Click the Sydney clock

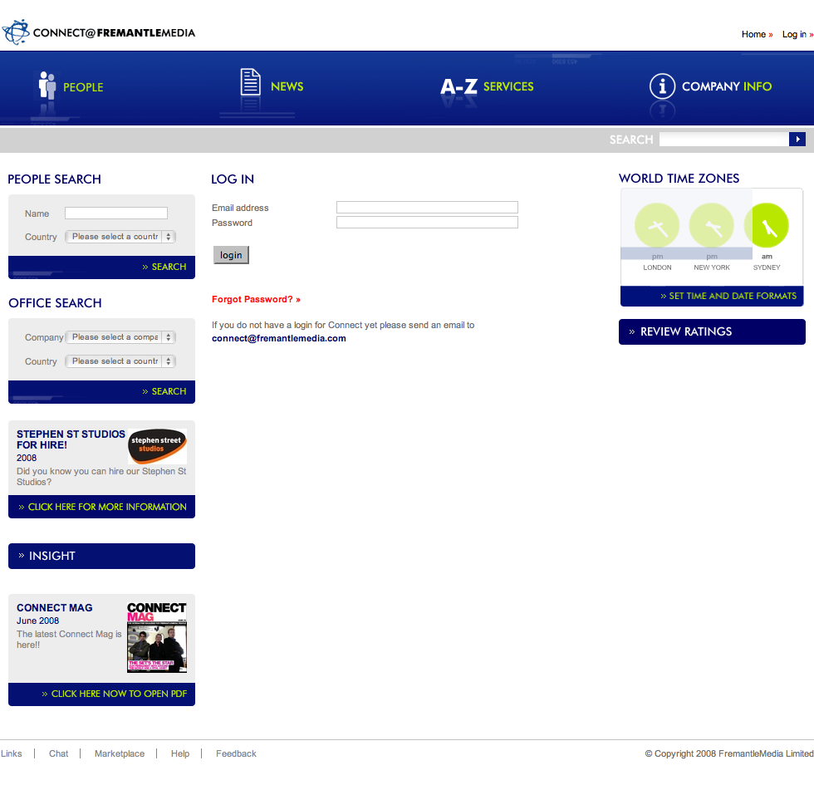(766, 225)
